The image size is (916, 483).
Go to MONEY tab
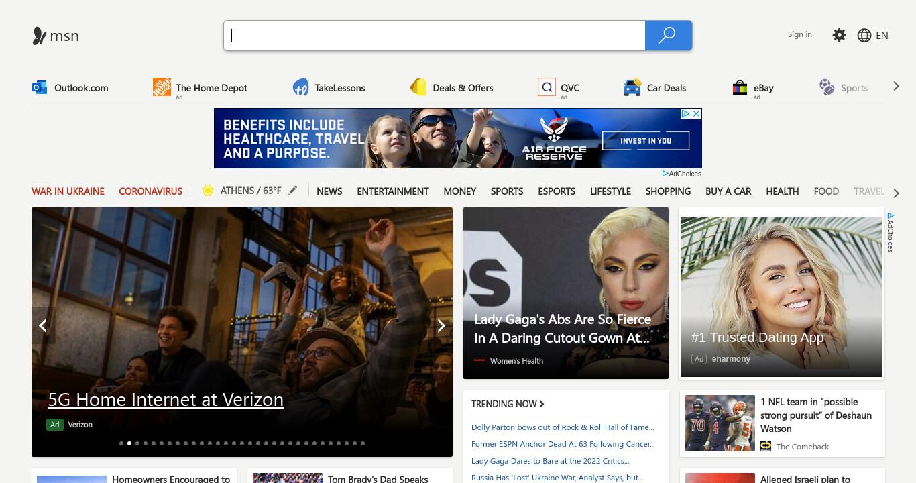click(460, 191)
